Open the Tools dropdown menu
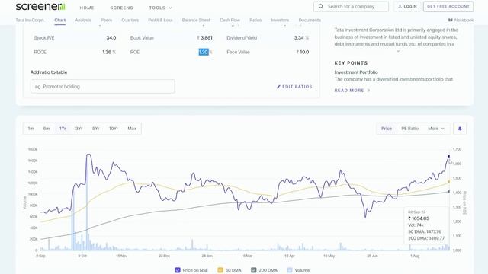Image resolution: width=488 pixels, height=274 pixels. 161,8
